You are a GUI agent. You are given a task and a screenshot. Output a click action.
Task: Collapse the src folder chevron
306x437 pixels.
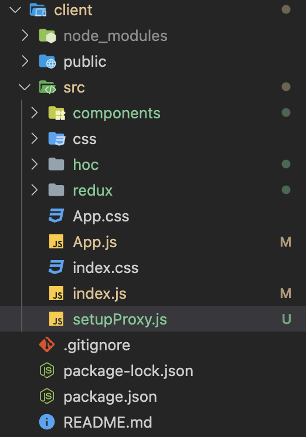pyautogui.click(x=25, y=87)
